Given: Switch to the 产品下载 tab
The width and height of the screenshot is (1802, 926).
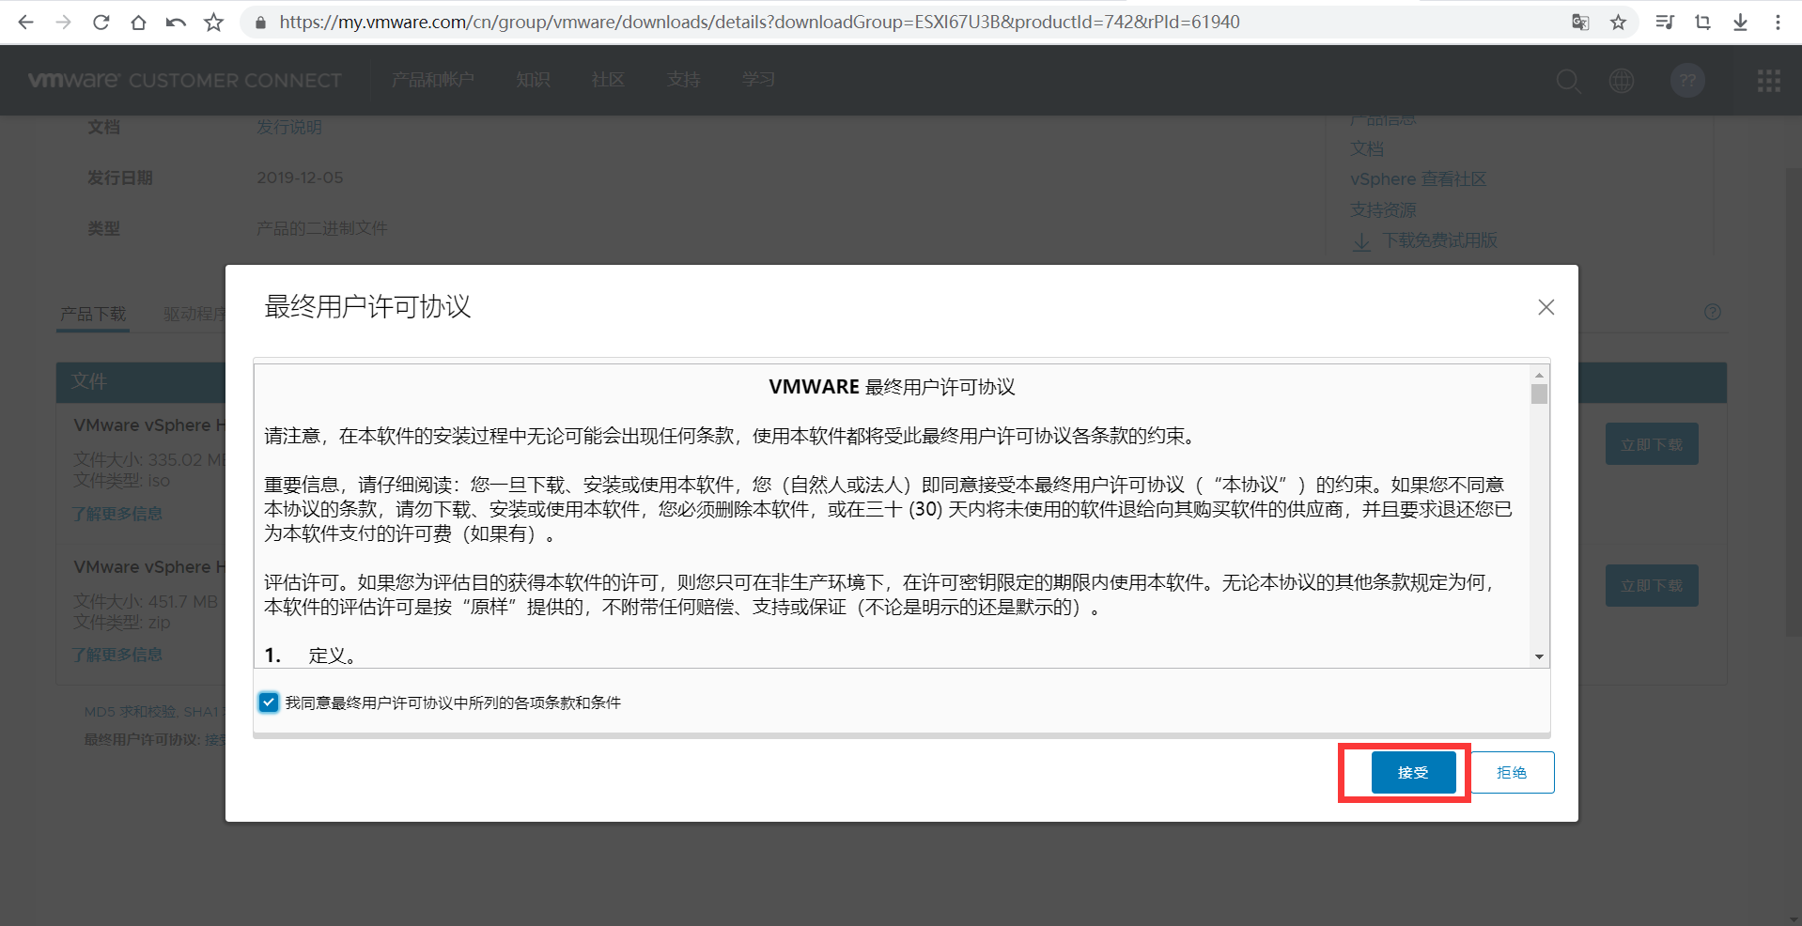Looking at the screenshot, I should click(x=93, y=314).
